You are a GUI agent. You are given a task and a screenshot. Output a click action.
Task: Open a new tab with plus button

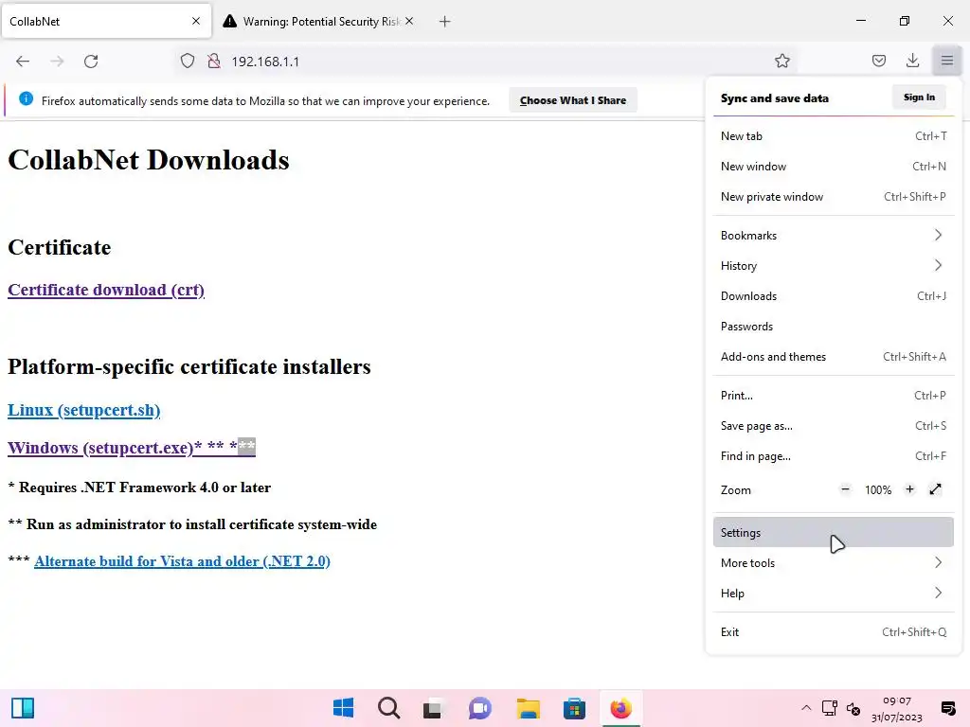[444, 22]
